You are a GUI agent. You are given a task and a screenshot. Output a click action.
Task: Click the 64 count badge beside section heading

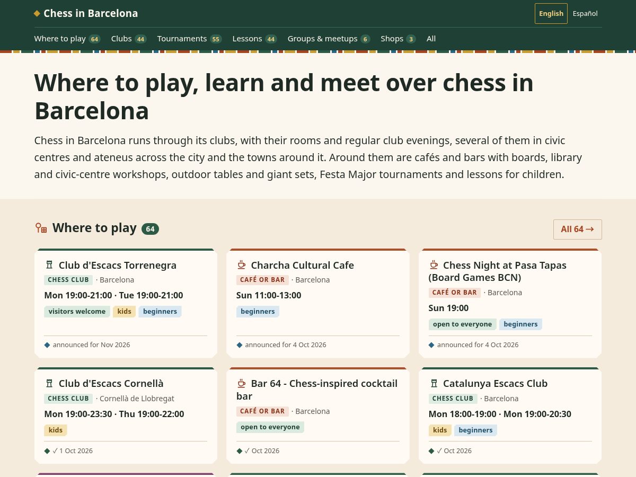pyautogui.click(x=150, y=229)
